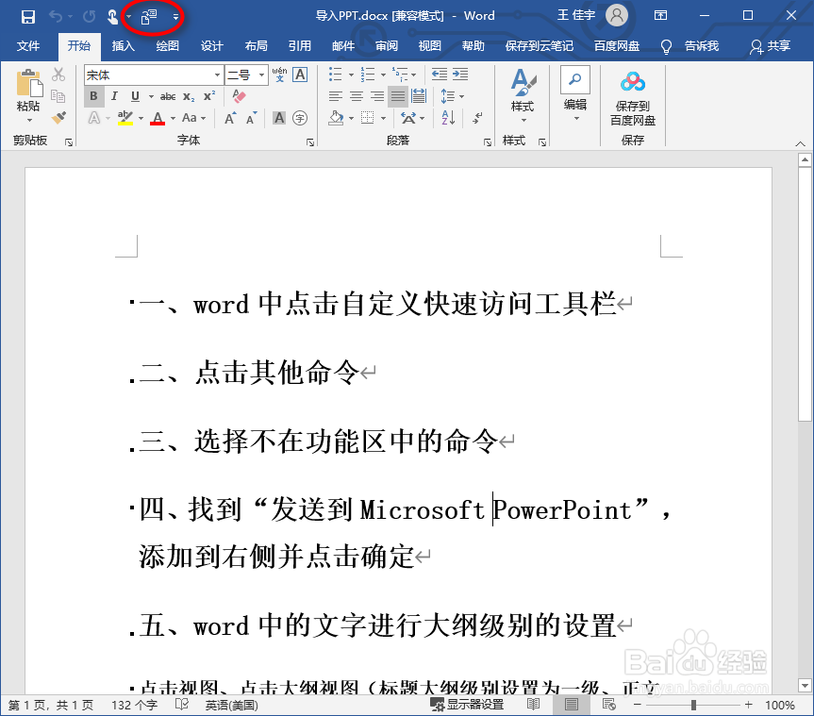814x716 pixels.
Task: Click the Paste clipboard icon
Action: tap(28, 84)
